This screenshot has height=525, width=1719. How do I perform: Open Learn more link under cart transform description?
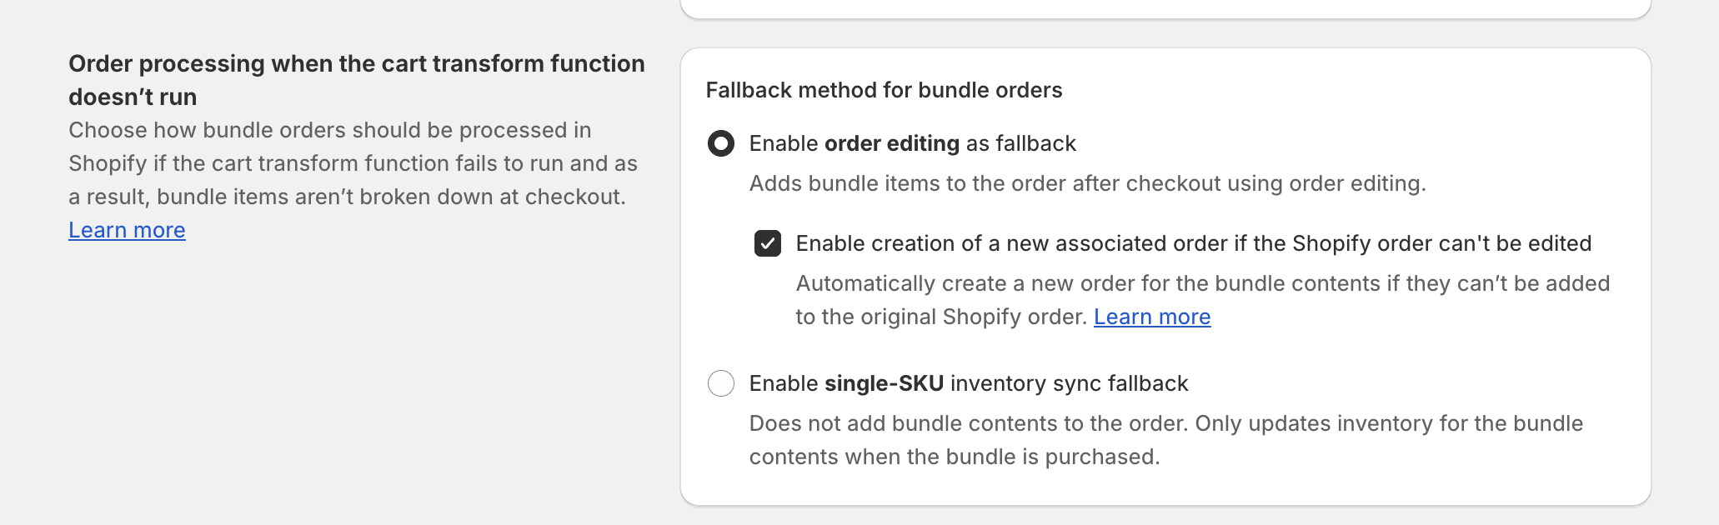(x=127, y=230)
